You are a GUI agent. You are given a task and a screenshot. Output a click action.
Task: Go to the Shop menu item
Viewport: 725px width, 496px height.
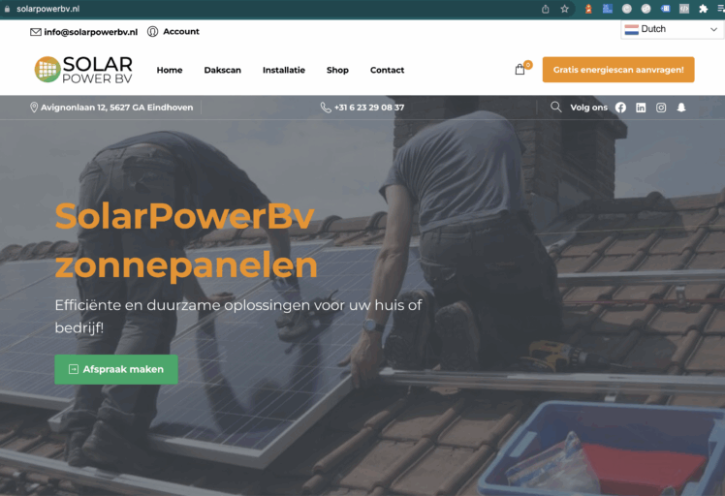pyautogui.click(x=337, y=70)
